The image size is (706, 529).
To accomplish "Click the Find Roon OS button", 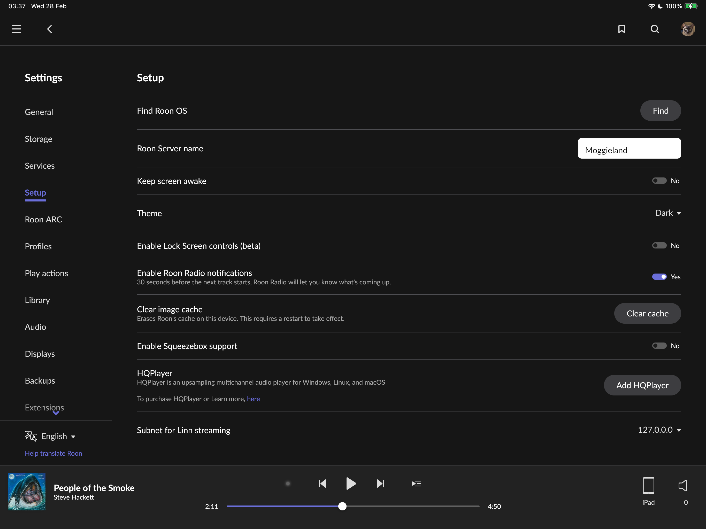I will 660,111.
